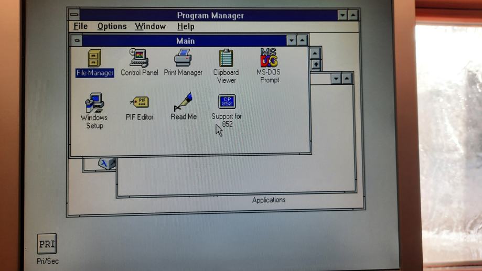Start the MS-DOS Prompt
The width and height of the screenshot is (482, 271).
click(269, 58)
